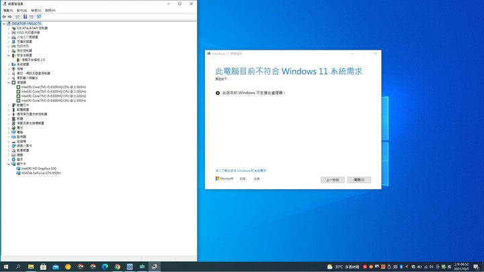Image resolution: width=484 pixels, height=272 pixels.
Task: Open taskbar search magnifier
Action: coord(18,267)
